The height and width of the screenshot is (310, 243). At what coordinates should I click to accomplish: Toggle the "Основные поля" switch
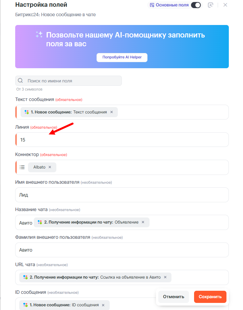point(196,5)
